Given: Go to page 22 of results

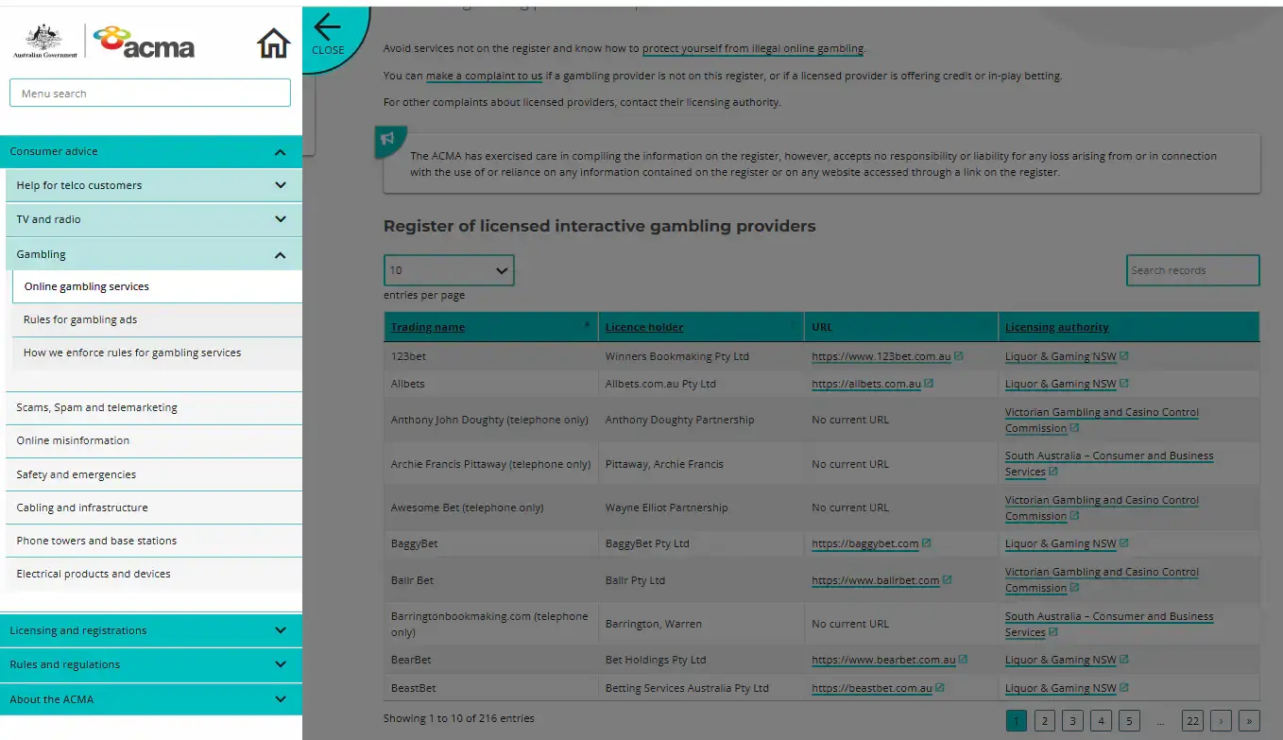Looking at the screenshot, I should tap(1192, 721).
